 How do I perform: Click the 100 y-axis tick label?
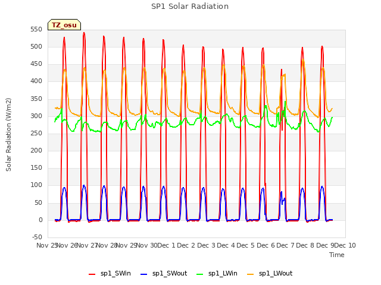[x=36, y=185]
